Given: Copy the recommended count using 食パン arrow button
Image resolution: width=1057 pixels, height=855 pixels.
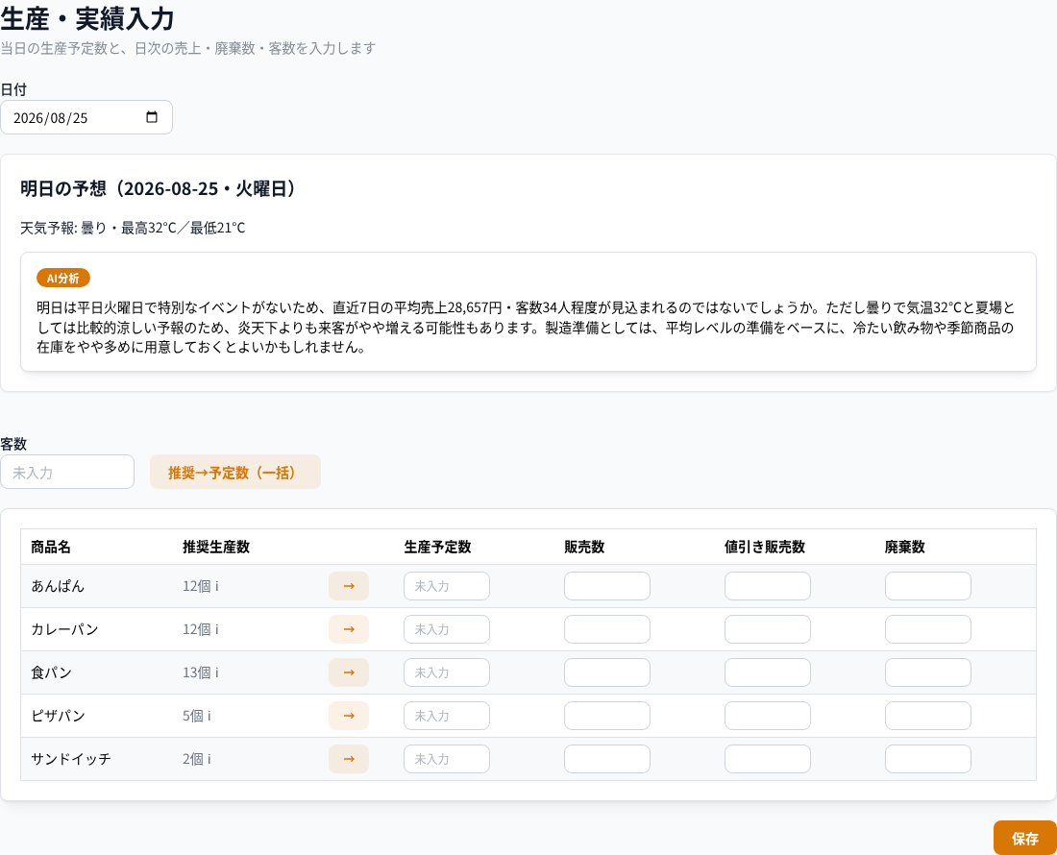Looking at the screenshot, I should click(x=349, y=672).
